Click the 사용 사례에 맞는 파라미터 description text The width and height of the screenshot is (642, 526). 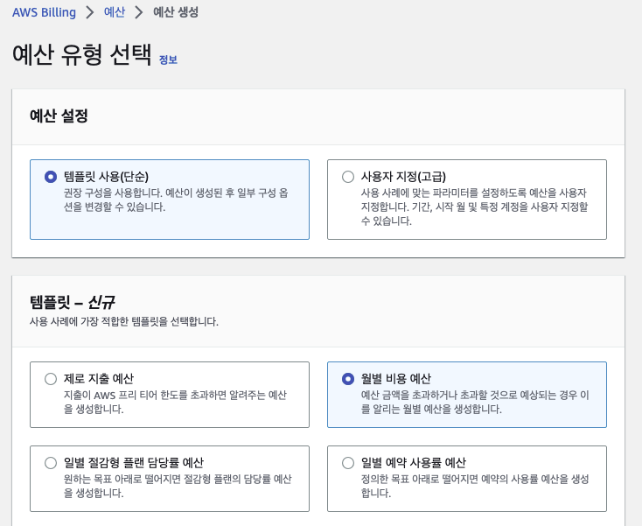[x=474, y=207]
